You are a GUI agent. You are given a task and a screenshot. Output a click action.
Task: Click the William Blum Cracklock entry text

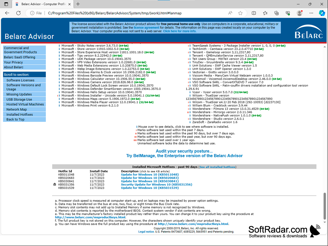(x=220, y=106)
